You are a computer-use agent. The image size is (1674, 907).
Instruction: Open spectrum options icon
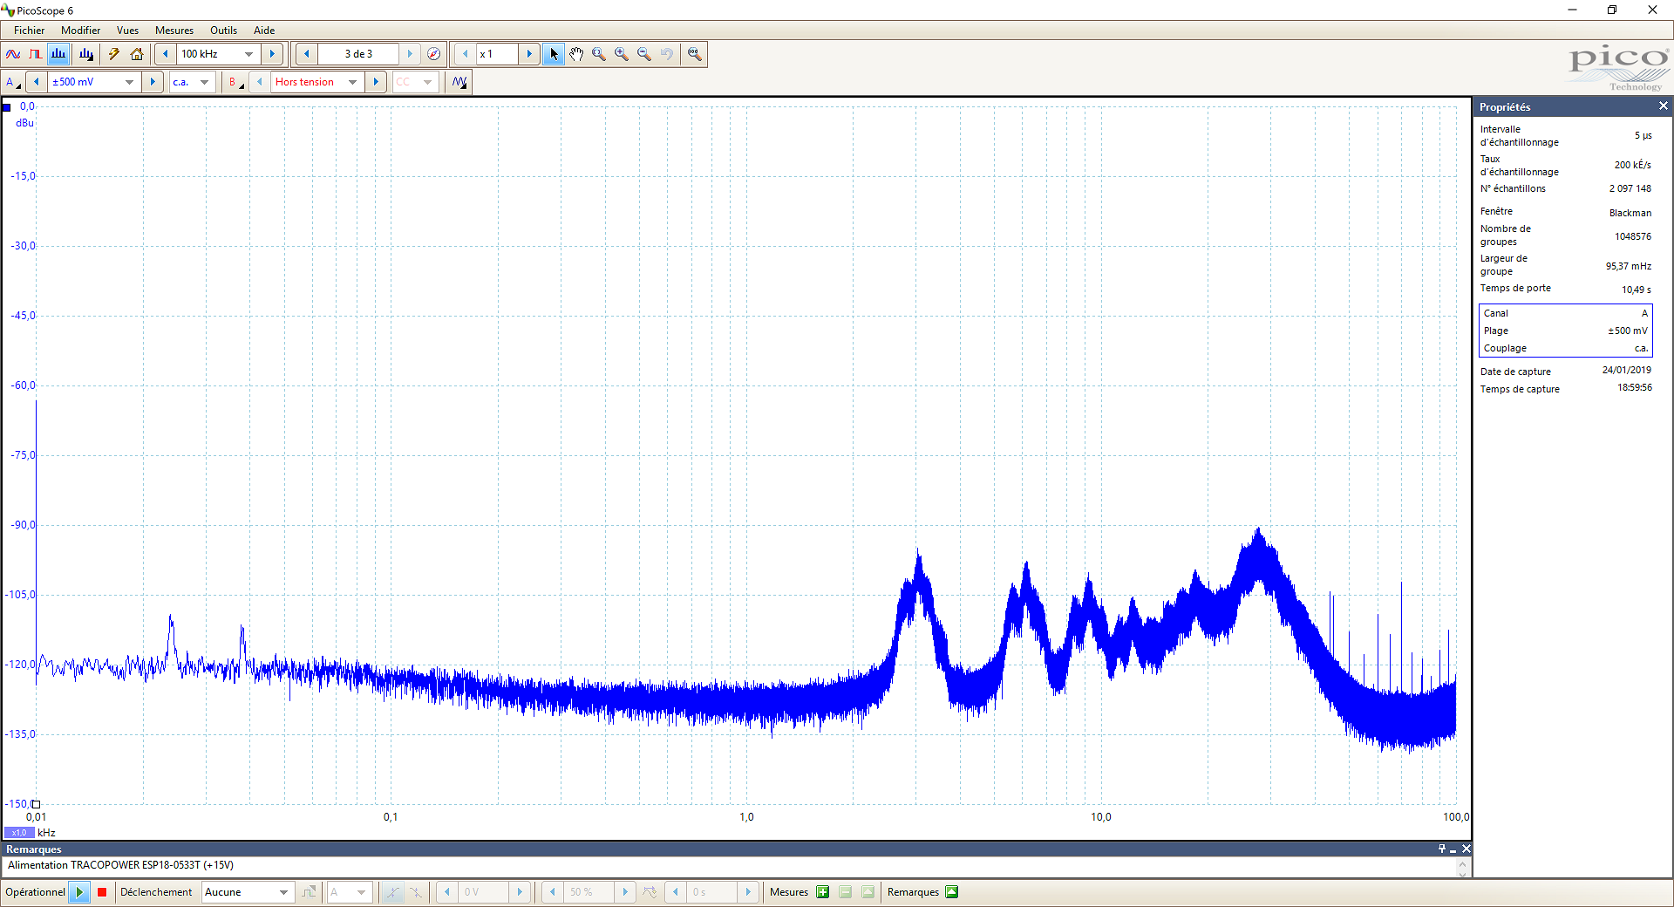pyautogui.click(x=85, y=54)
